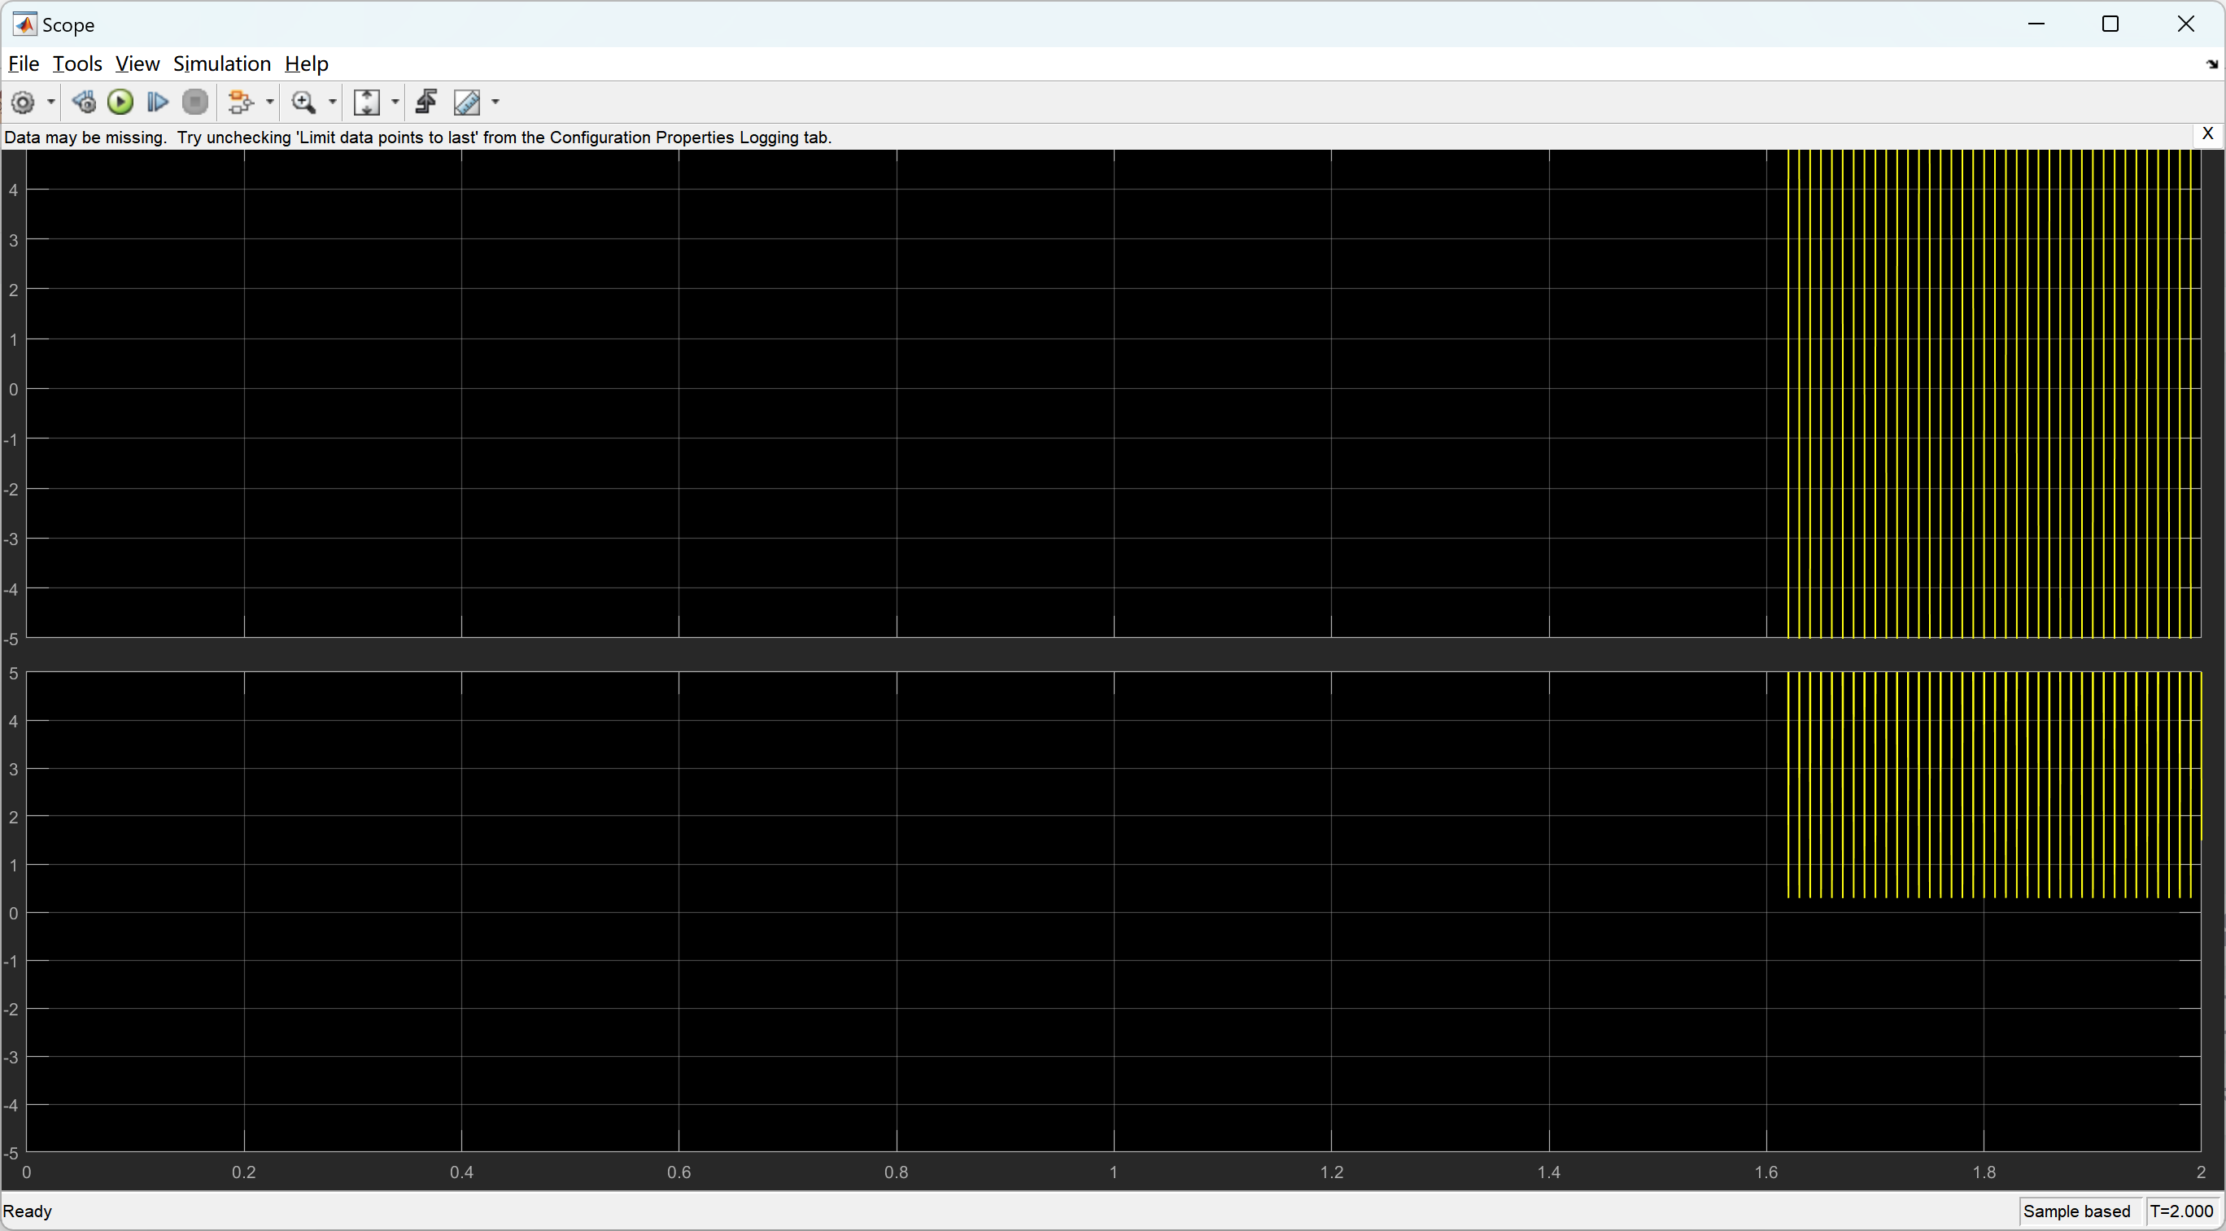Open the Simulation menu
2226x1231 pixels.
coord(221,64)
